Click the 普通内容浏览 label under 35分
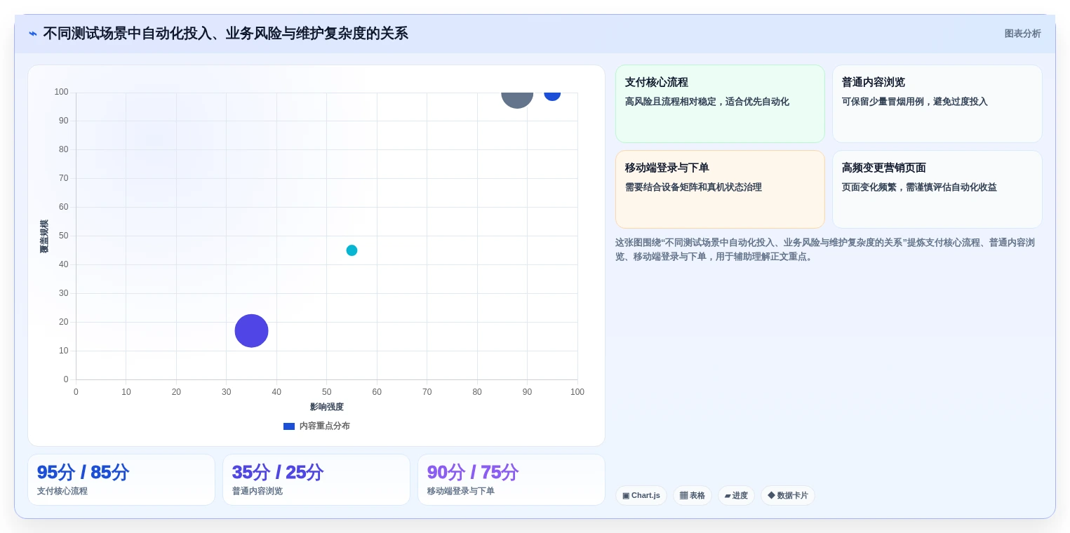 point(258,491)
